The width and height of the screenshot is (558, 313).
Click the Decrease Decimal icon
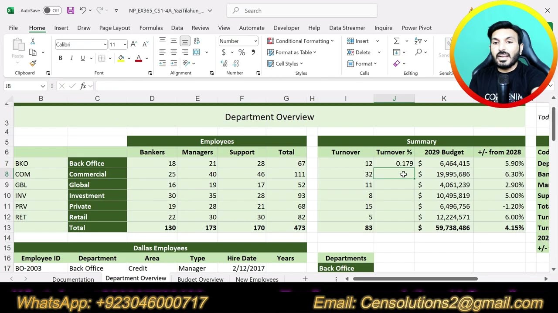coord(235,63)
